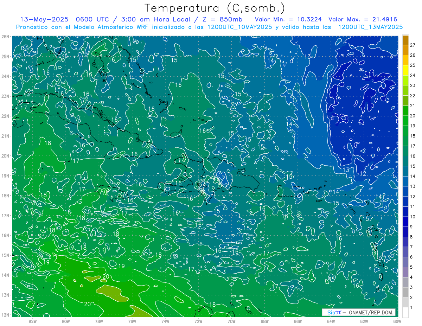
Task: Click the "19N" latitude axis label
Action: (x=5, y=175)
